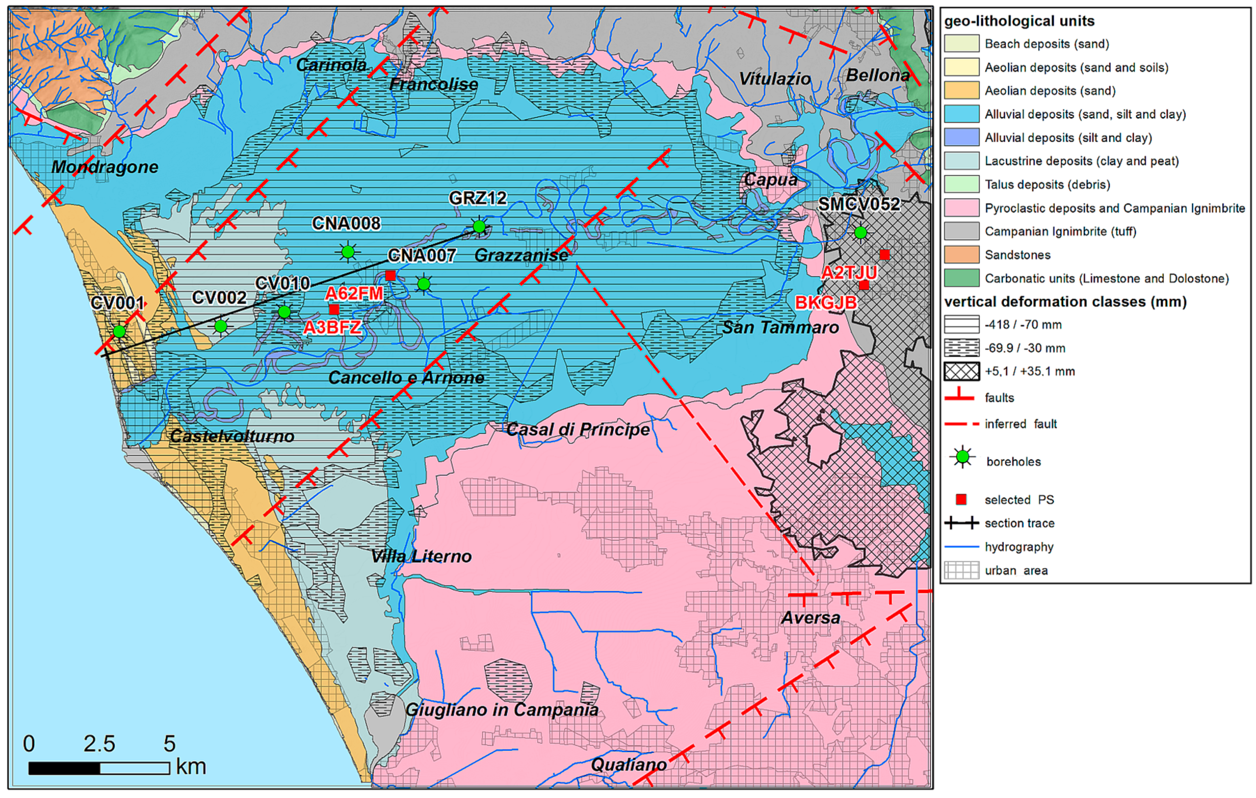Viewport: 1256px width, 798px height.
Task: Click the selected PS legend red square
Action: click(961, 500)
